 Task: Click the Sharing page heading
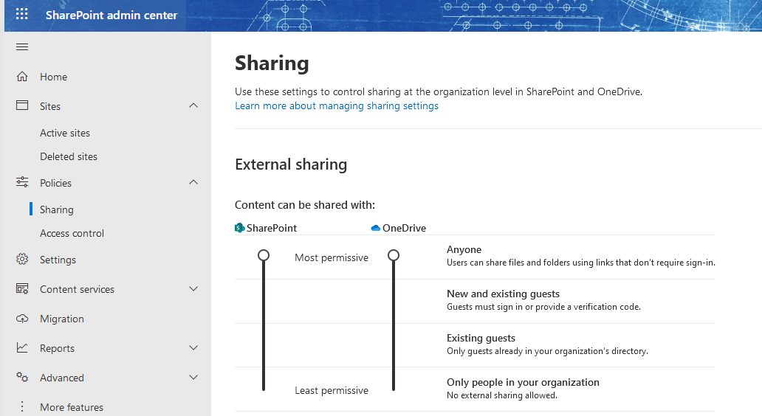tap(272, 63)
